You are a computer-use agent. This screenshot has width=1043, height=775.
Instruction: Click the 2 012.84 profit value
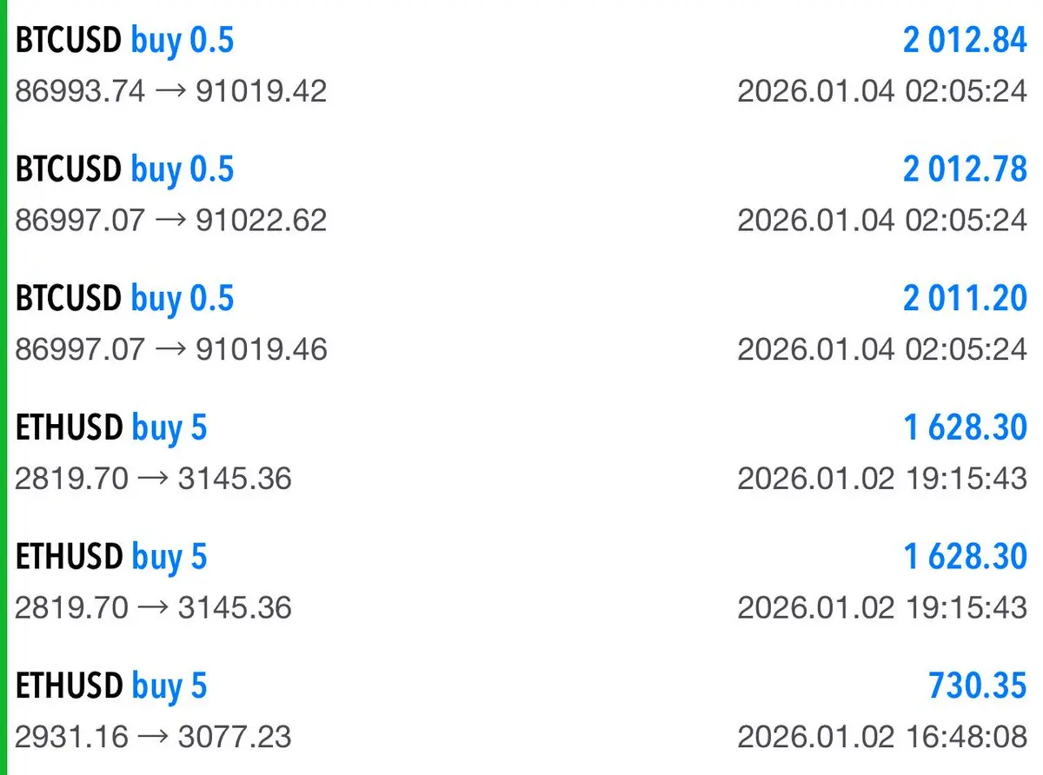pyautogui.click(x=965, y=41)
